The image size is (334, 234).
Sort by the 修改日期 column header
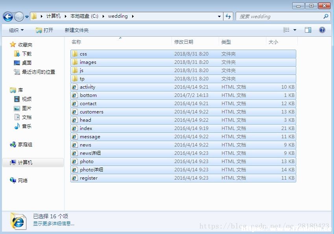coord(195,42)
